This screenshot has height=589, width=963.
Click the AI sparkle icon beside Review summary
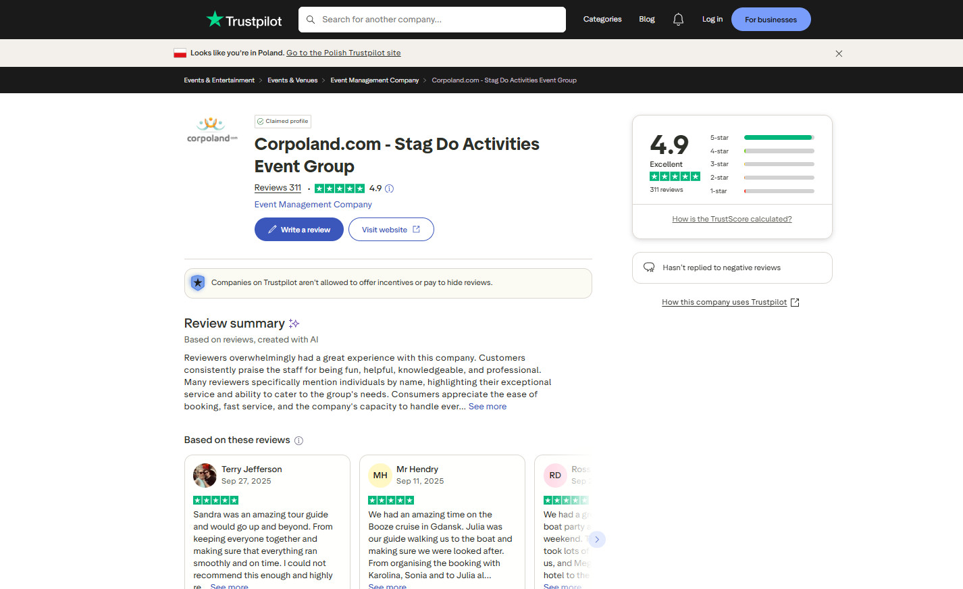294,323
